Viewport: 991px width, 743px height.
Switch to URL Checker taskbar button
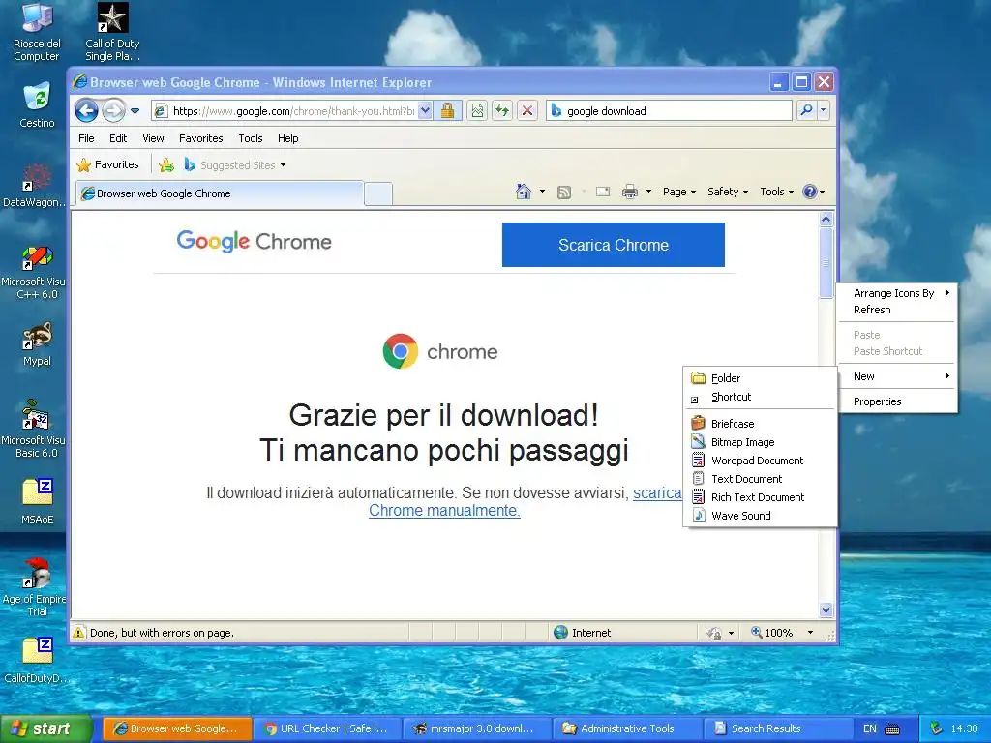pyautogui.click(x=327, y=728)
